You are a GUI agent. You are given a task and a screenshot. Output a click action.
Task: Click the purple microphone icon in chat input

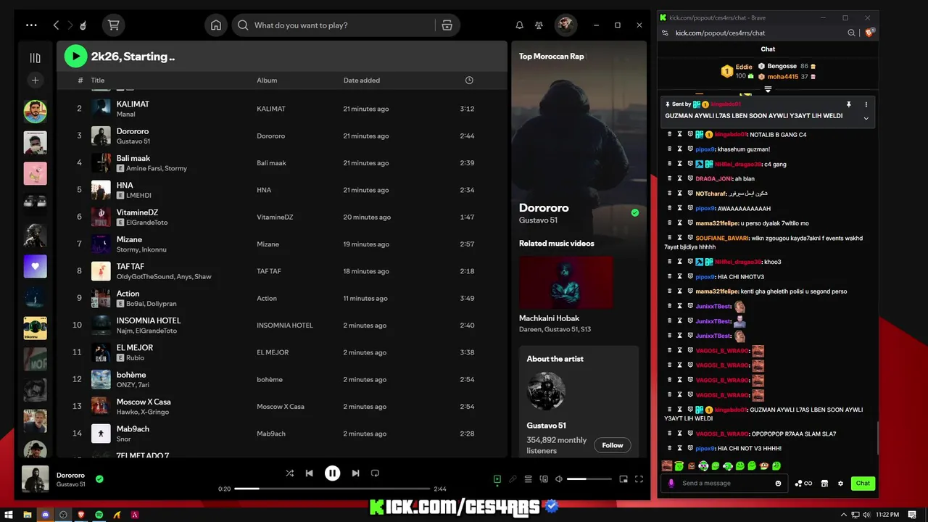pos(671,484)
